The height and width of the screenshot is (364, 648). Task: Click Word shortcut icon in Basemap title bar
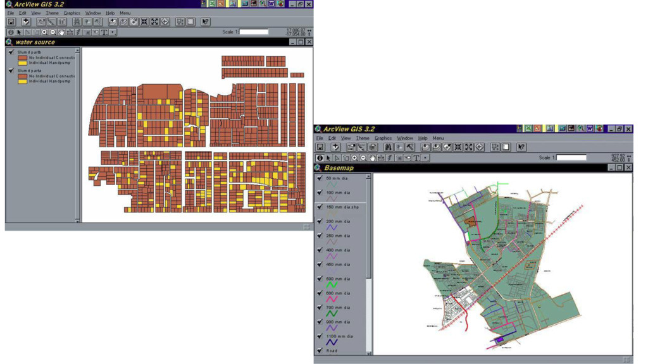pos(590,129)
